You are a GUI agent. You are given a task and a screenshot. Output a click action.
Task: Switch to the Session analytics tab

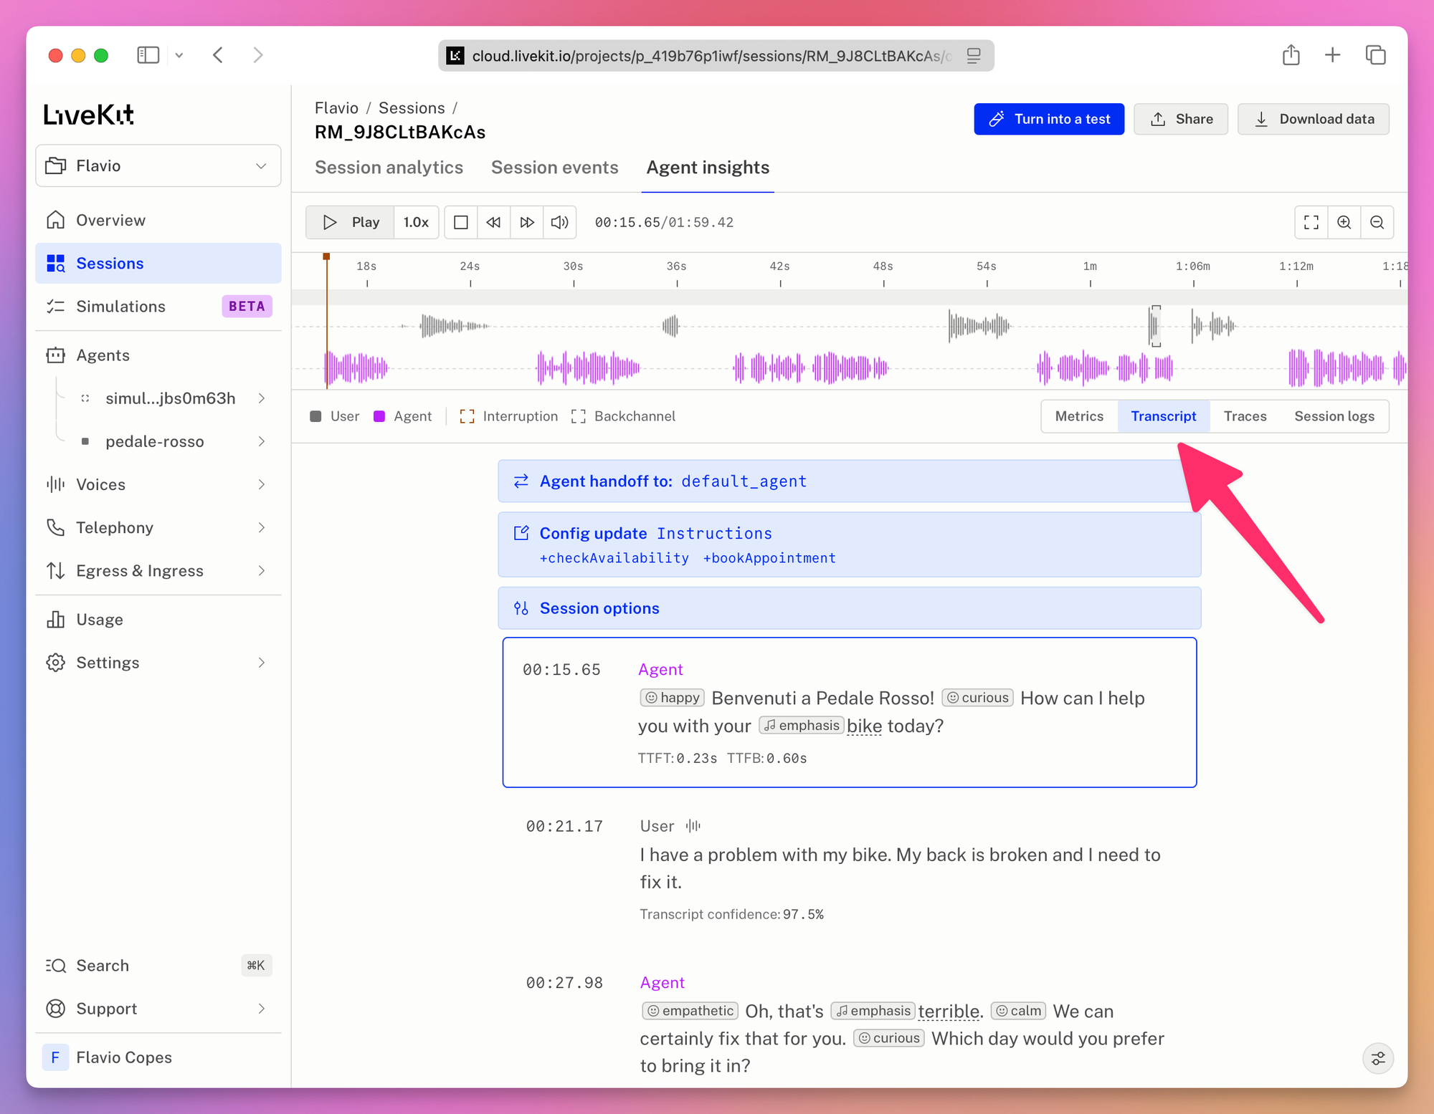389,167
